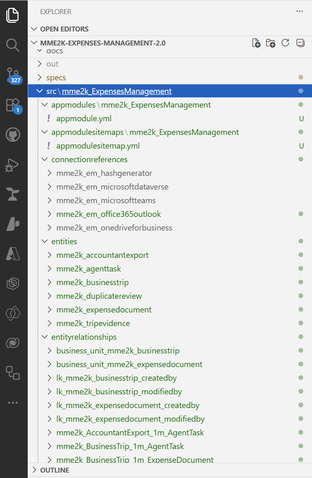Open Explorer views and more actions menu
Screen dimensions: 312x478
300,11
